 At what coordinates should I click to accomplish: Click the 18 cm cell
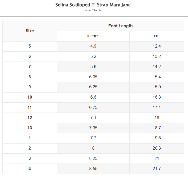[157, 118]
